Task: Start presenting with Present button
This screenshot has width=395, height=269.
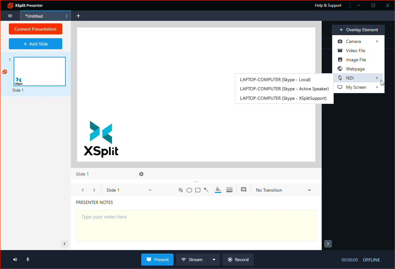Action: 157,260
